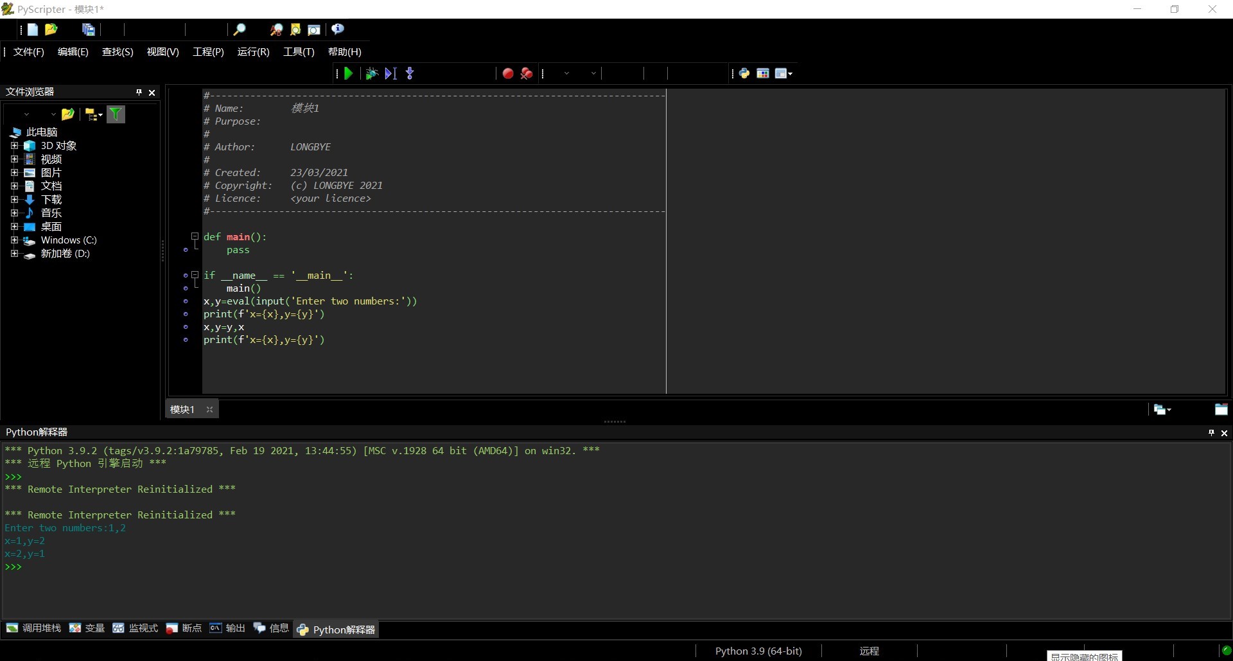1233x661 pixels.
Task: Expand the 新加卷 (D:) drive
Action: pos(15,254)
